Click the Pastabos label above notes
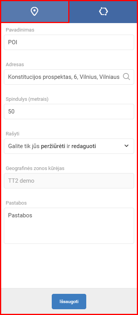The image size is (138, 315). (16, 203)
